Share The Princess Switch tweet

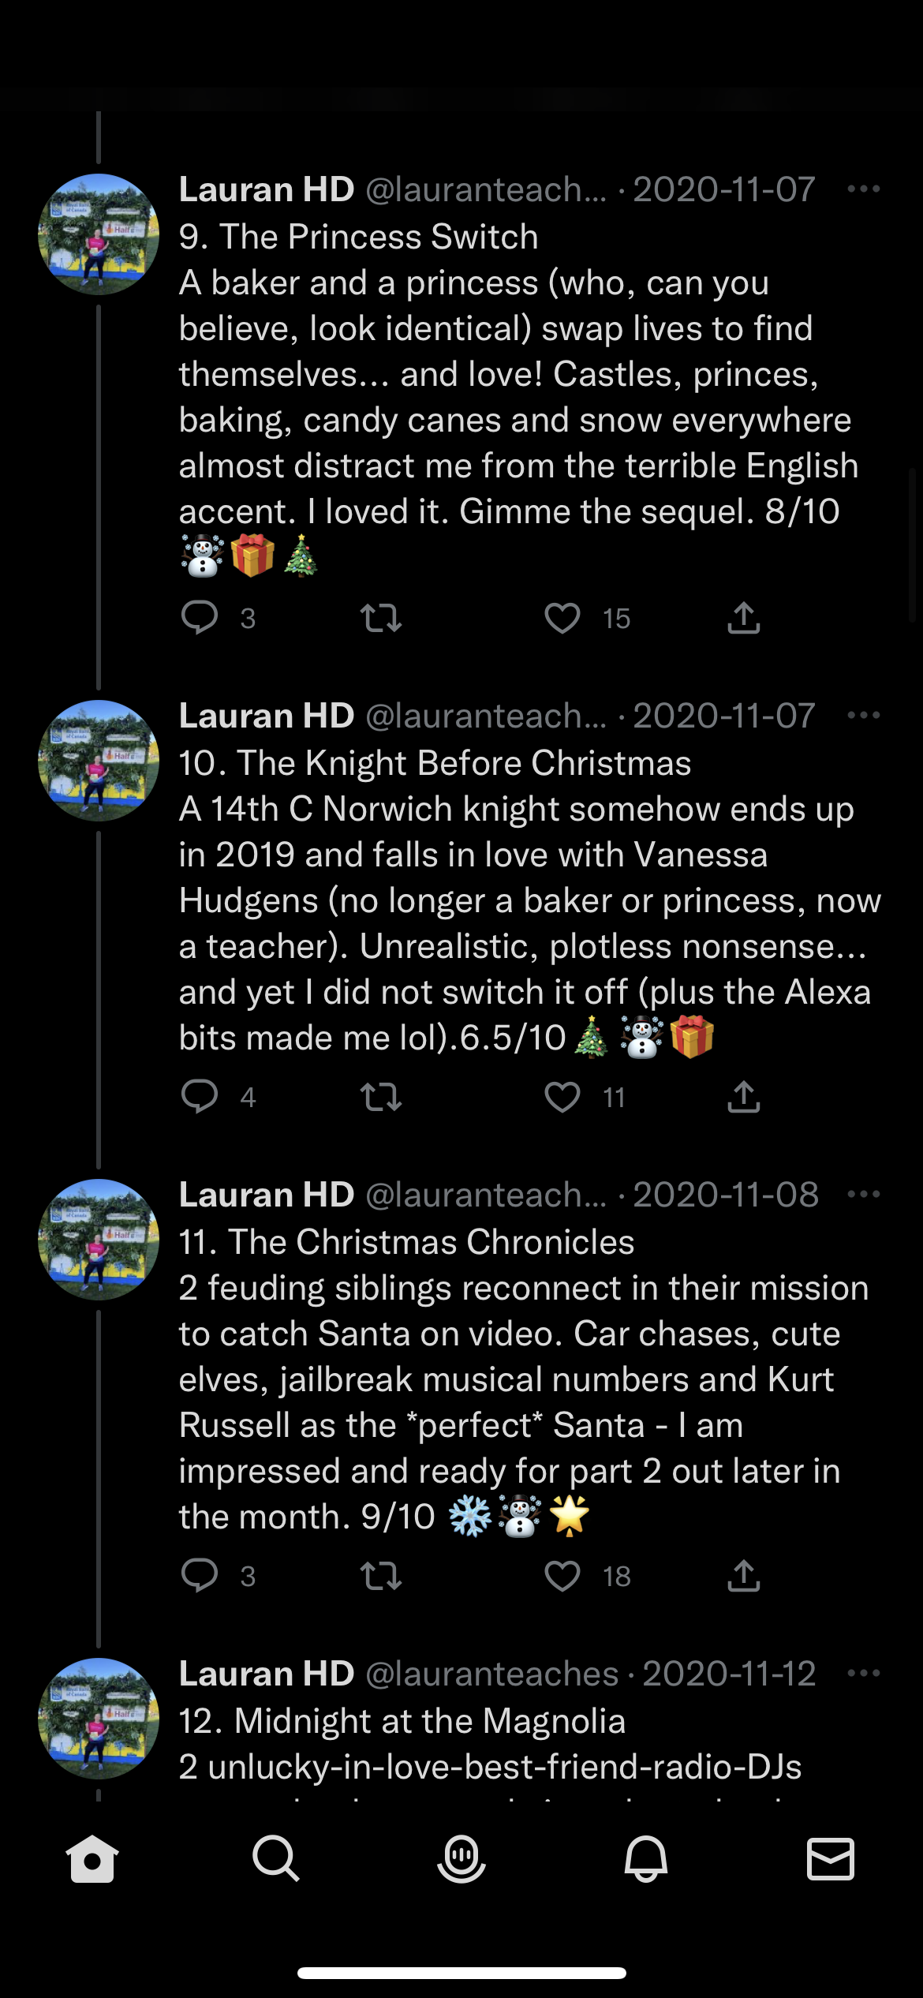click(743, 618)
